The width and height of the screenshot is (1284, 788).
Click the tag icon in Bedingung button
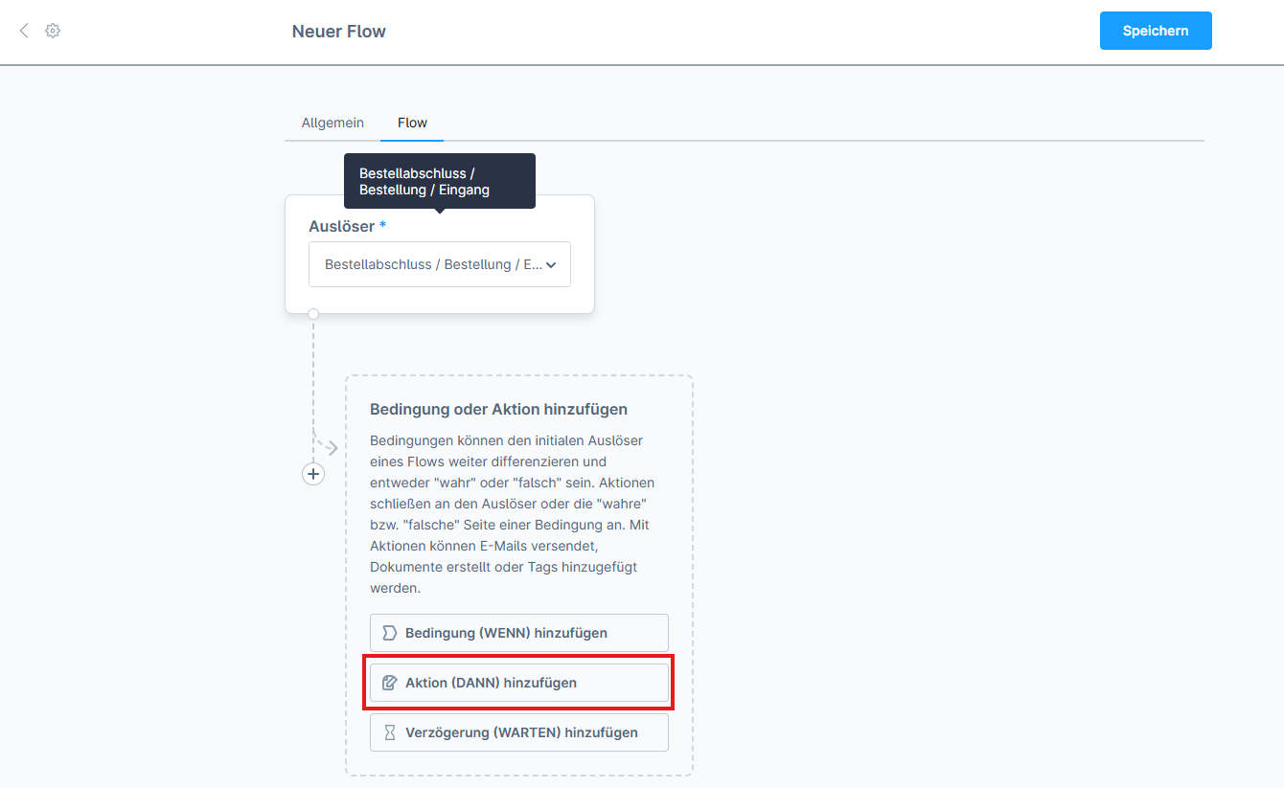pos(389,633)
